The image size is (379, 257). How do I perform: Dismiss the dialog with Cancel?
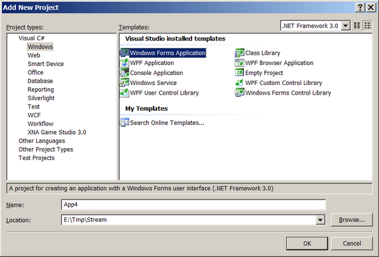point(352,243)
